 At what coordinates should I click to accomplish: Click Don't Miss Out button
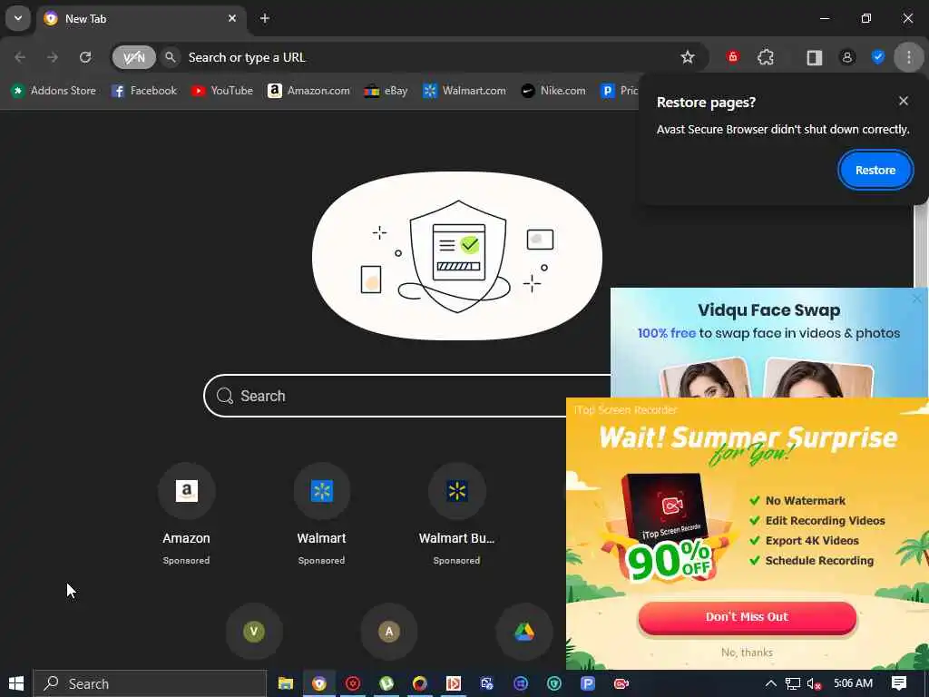tap(748, 617)
